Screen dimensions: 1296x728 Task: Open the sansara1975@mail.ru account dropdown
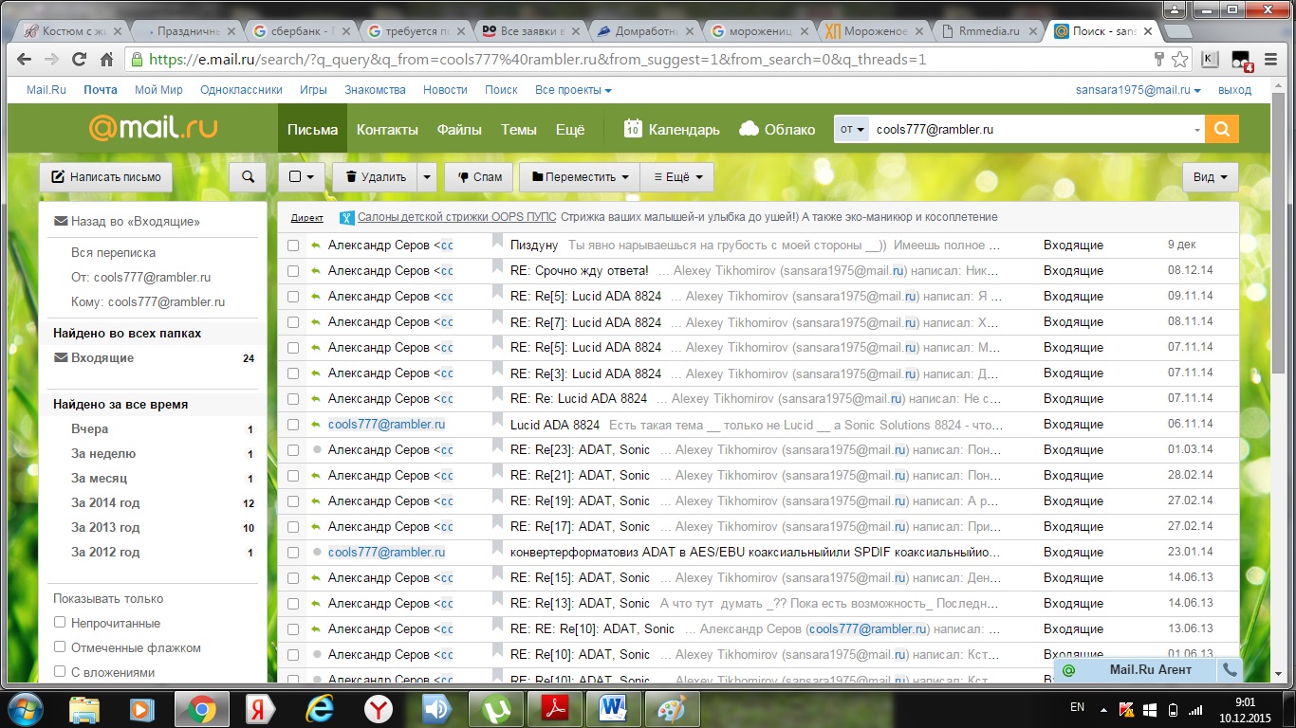tap(1139, 90)
